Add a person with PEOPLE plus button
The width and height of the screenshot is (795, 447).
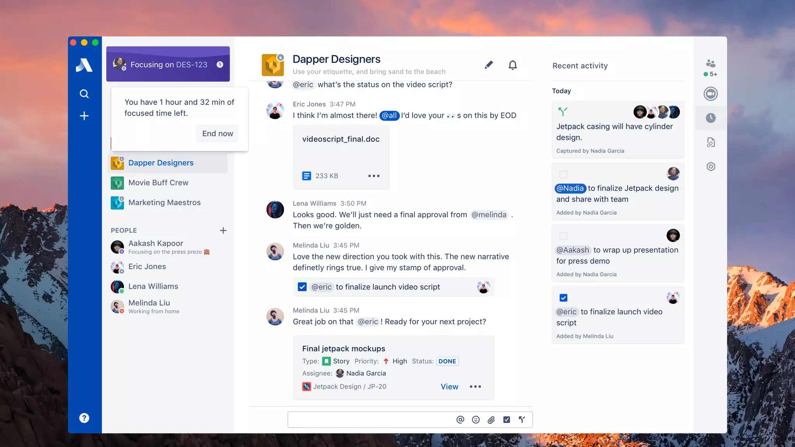click(223, 230)
